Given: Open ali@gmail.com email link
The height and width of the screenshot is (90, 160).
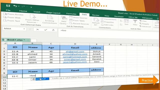Looking at the screenshot, I should click(x=75, y=51).
